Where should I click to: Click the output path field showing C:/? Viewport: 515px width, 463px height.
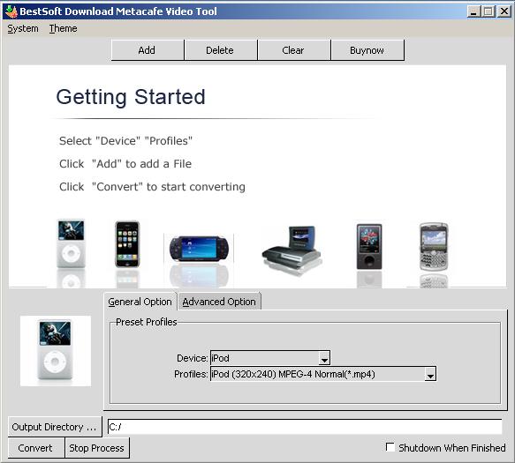tap(305, 427)
